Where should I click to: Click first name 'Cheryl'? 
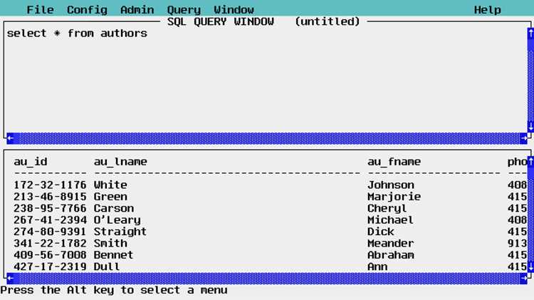click(387, 208)
